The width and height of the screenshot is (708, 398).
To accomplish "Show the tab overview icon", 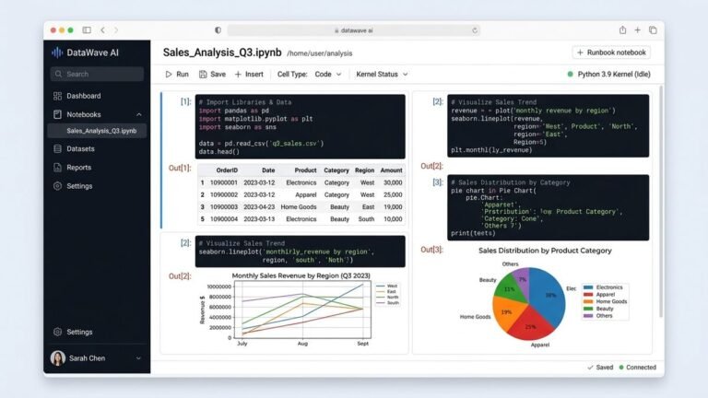I will coord(653,30).
